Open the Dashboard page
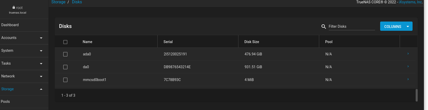 point(10,25)
